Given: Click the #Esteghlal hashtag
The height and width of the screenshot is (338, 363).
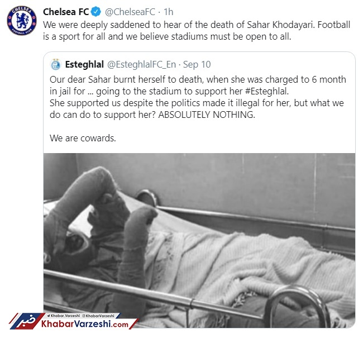Looking at the screenshot, I should pos(267,91).
